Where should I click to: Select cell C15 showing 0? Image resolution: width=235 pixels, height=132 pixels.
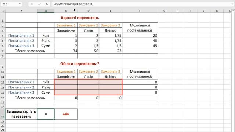coord(66,98)
